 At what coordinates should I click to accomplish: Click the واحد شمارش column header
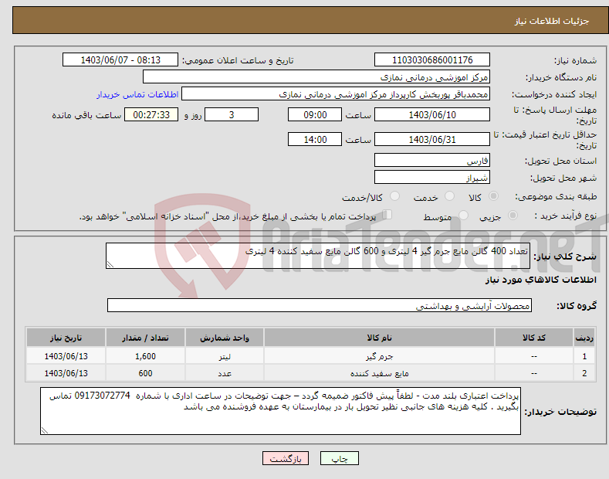click(x=225, y=338)
